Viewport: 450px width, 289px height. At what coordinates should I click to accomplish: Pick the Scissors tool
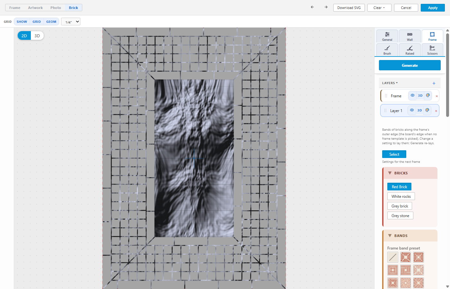click(x=432, y=50)
